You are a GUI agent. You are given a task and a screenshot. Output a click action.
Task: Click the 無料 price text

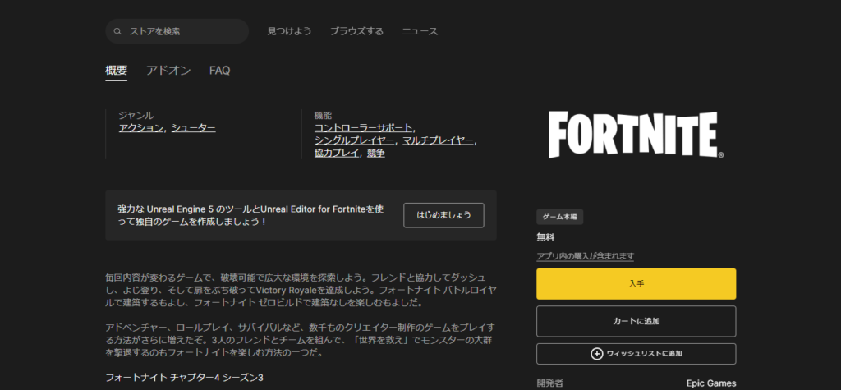click(545, 236)
